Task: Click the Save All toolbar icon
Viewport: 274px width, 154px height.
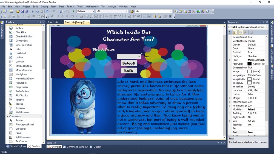Action: [x=27, y=11]
